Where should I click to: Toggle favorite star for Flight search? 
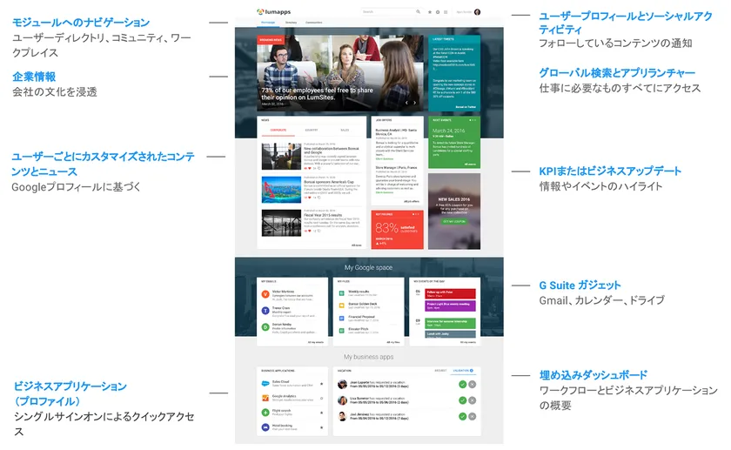point(322,413)
